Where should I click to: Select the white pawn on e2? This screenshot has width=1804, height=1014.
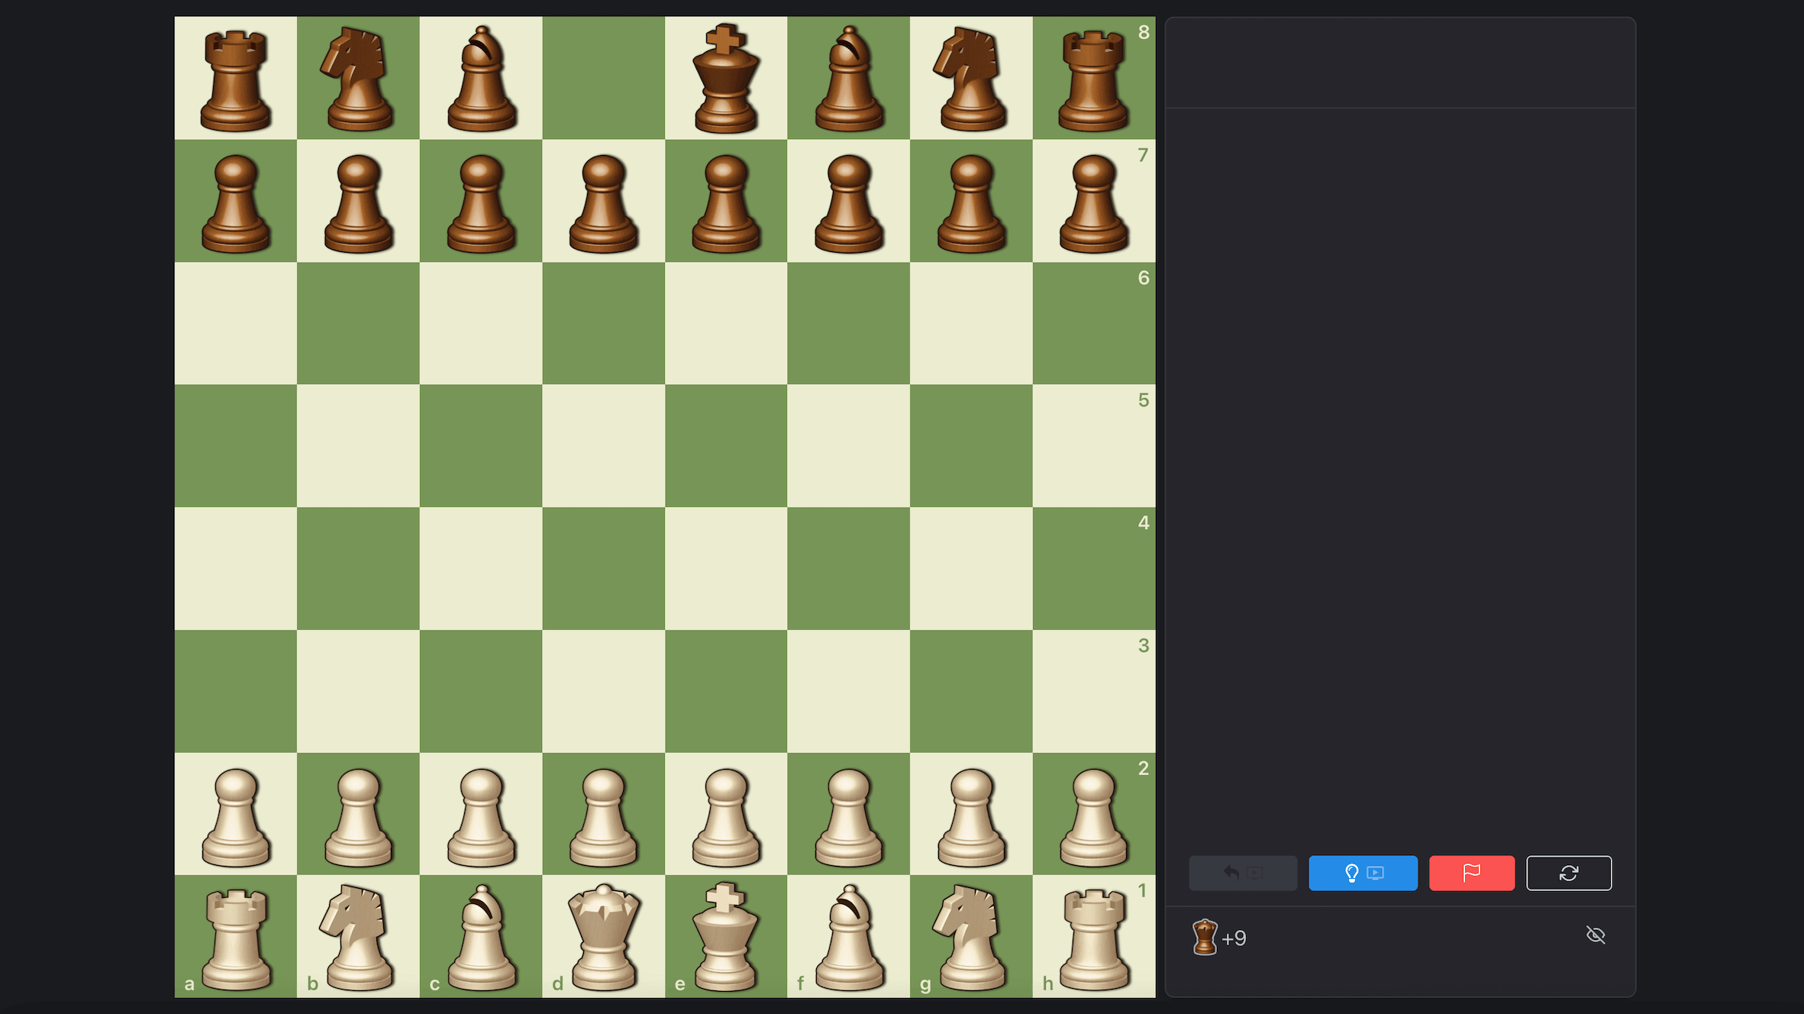[726, 815]
